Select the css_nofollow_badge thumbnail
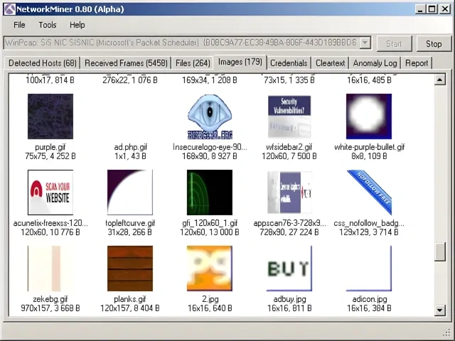The width and height of the screenshot is (455, 341). click(x=369, y=193)
